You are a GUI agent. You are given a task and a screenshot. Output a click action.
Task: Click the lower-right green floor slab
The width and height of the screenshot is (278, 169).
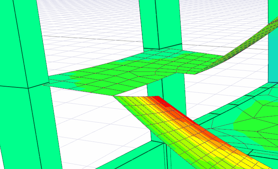pos(255,120)
